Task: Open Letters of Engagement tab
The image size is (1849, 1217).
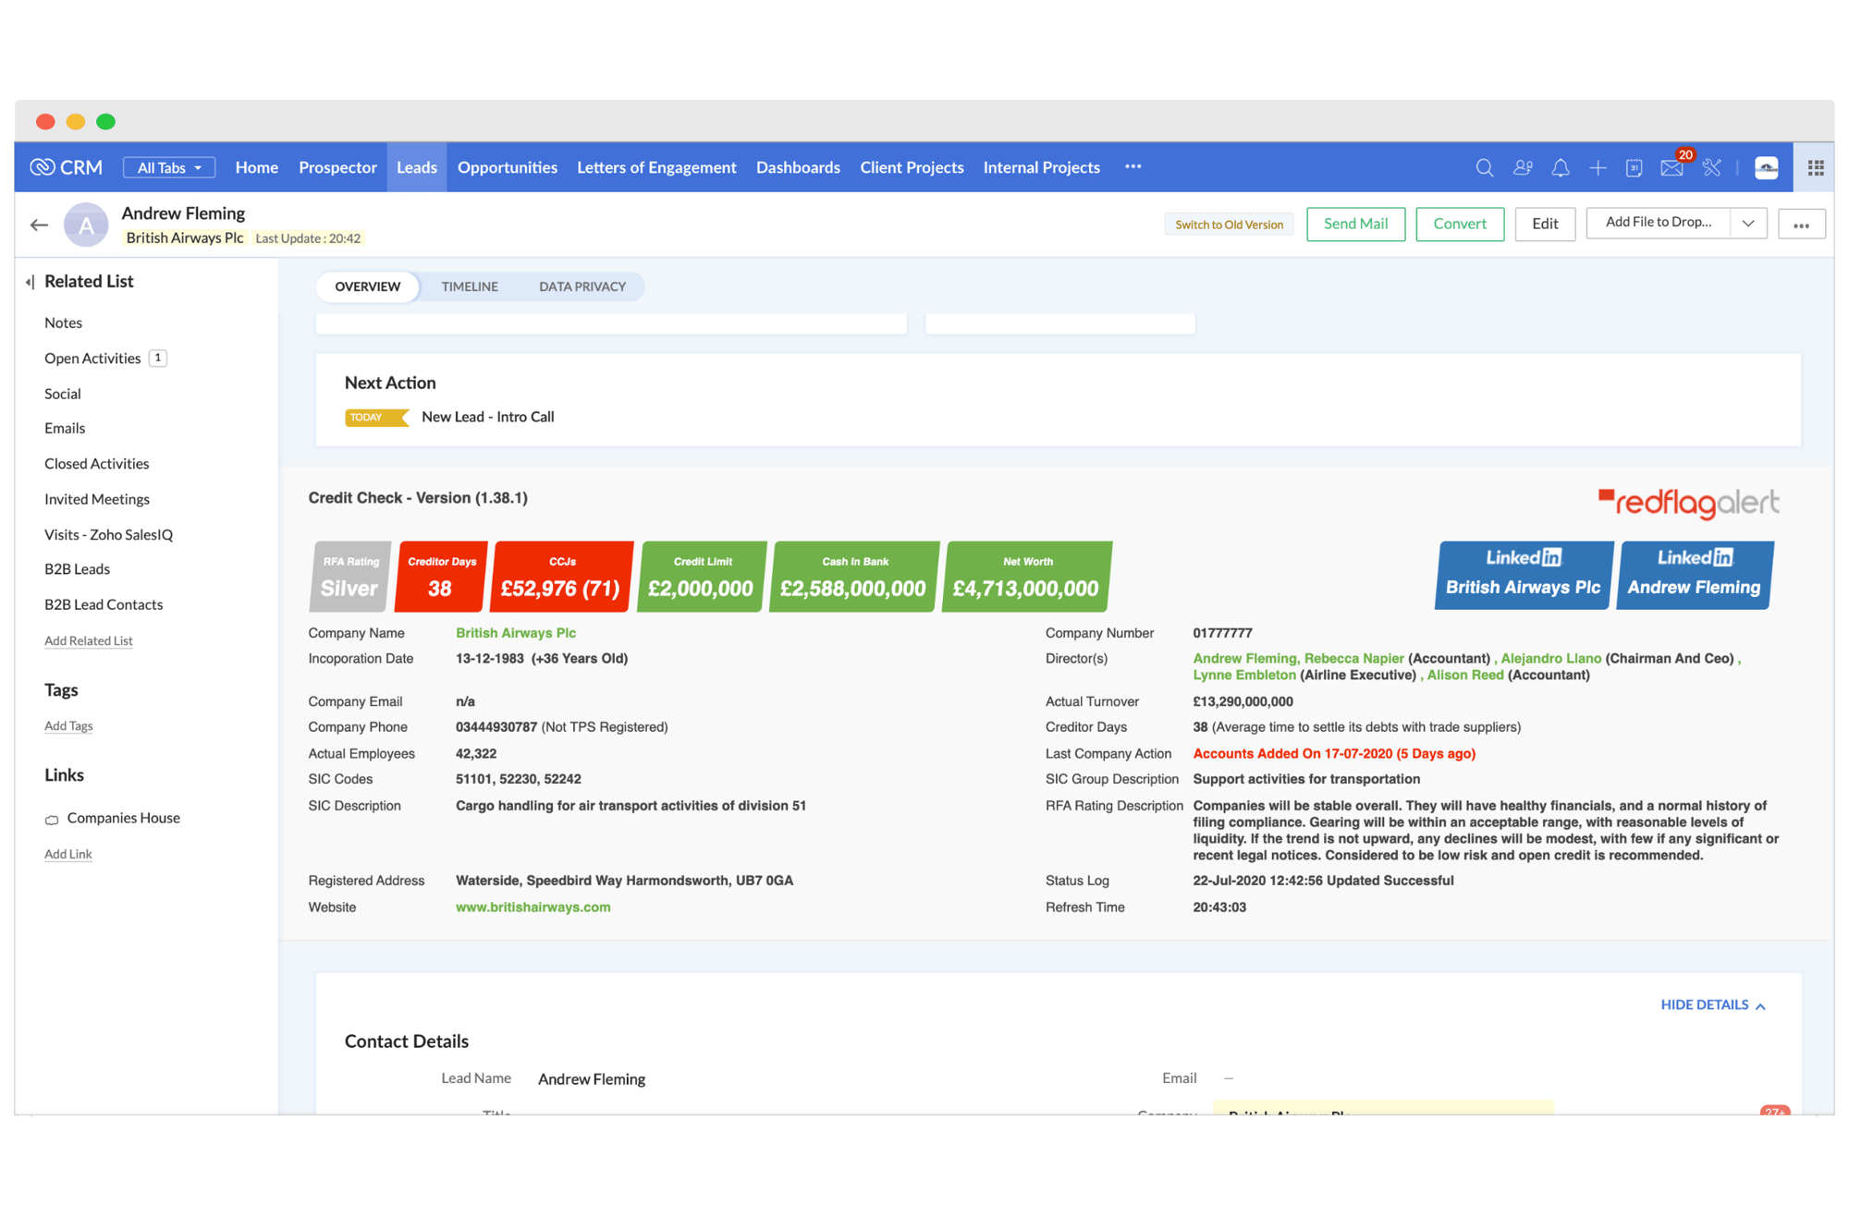Action: coord(656,167)
